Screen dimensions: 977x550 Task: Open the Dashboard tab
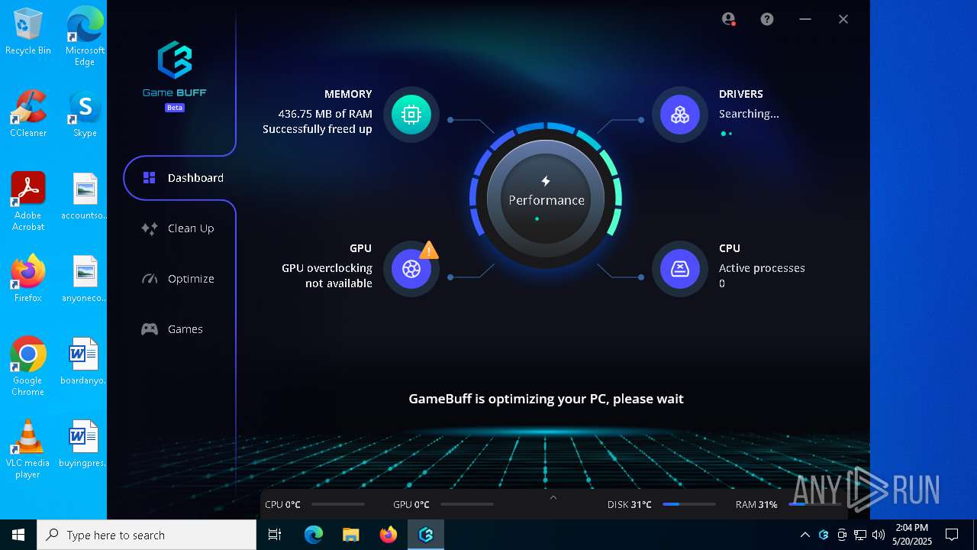(x=180, y=178)
